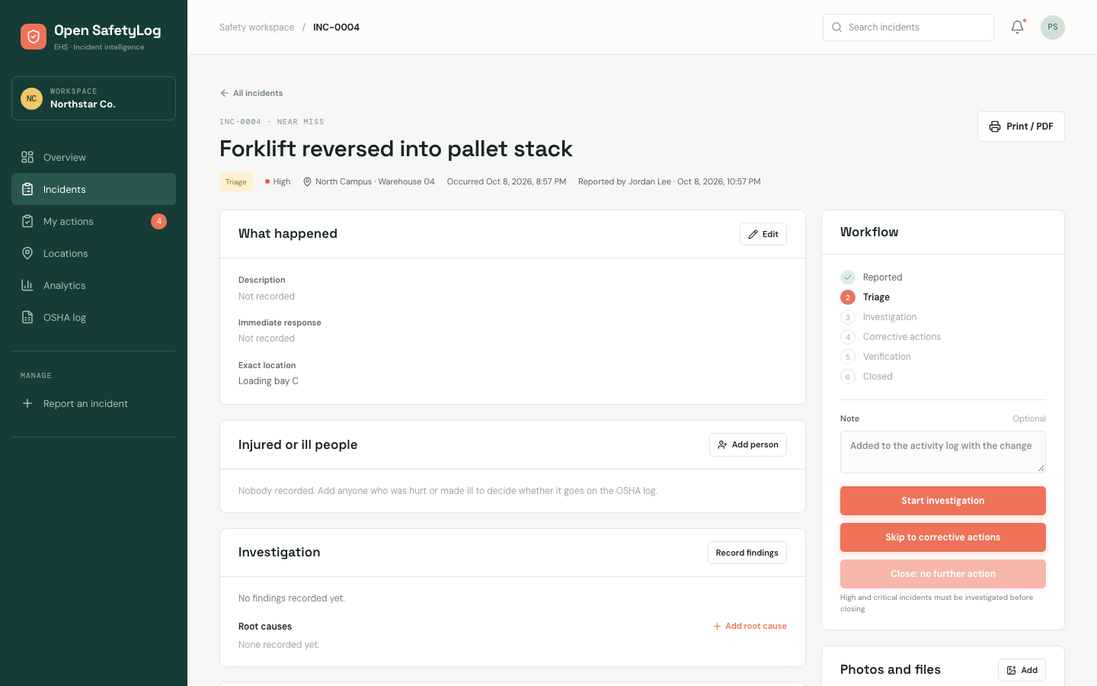Click the Add root cause link
This screenshot has width=1097, height=686.
click(x=750, y=627)
